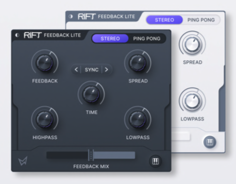Click the SPREAD knob in the light window
236x184 pixels.
tap(192, 45)
